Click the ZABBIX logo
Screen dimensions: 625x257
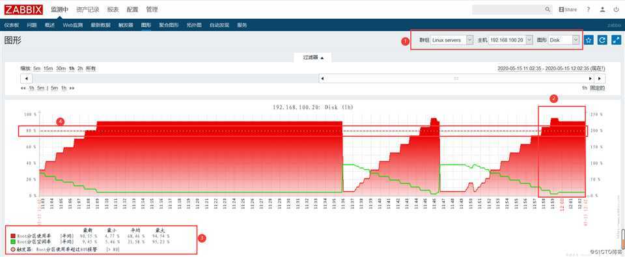tap(23, 9)
